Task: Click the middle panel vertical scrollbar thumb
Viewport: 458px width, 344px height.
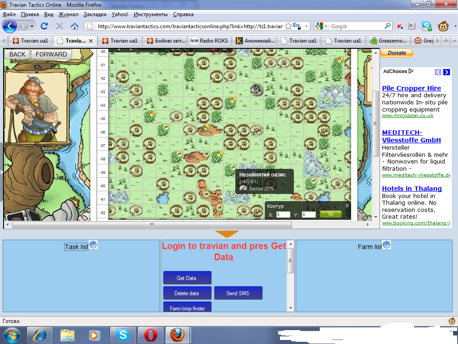Action: point(290,261)
